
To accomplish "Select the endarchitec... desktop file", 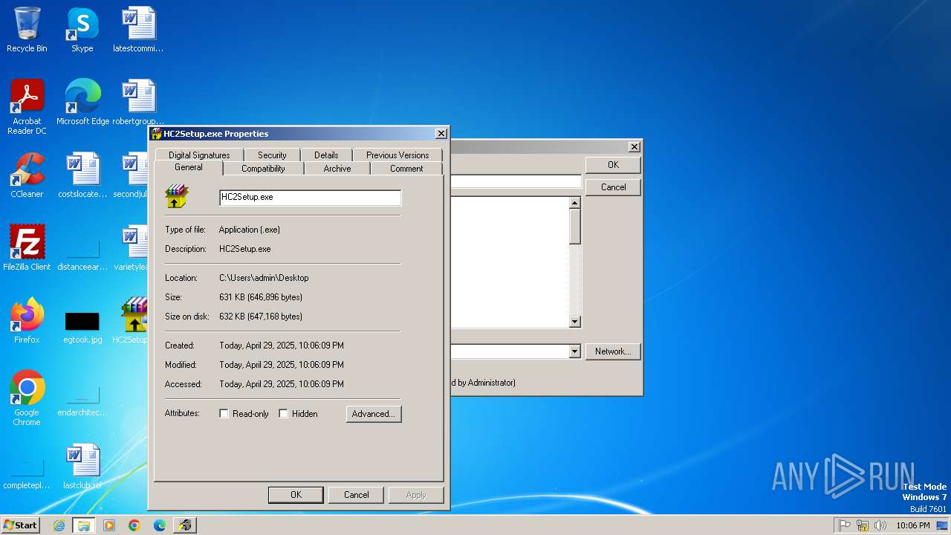I will [82, 401].
